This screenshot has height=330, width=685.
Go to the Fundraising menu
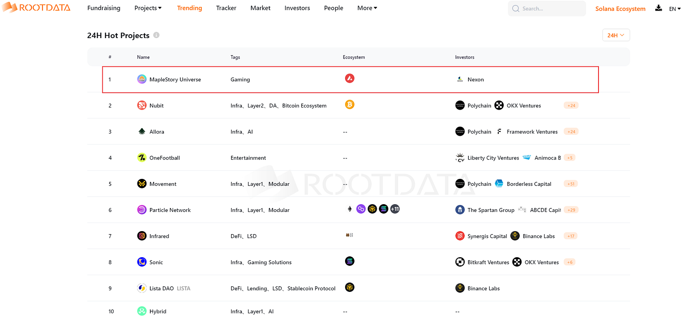click(104, 8)
